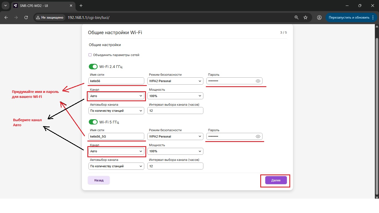Open the three-dot browser menu
This screenshot has height=213, width=379.
tap(373, 17)
